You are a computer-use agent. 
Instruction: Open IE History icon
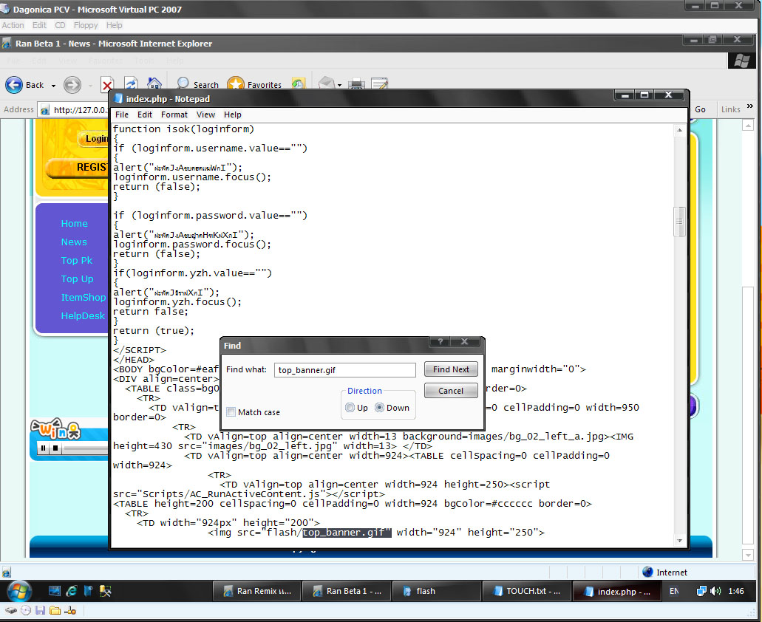(298, 83)
